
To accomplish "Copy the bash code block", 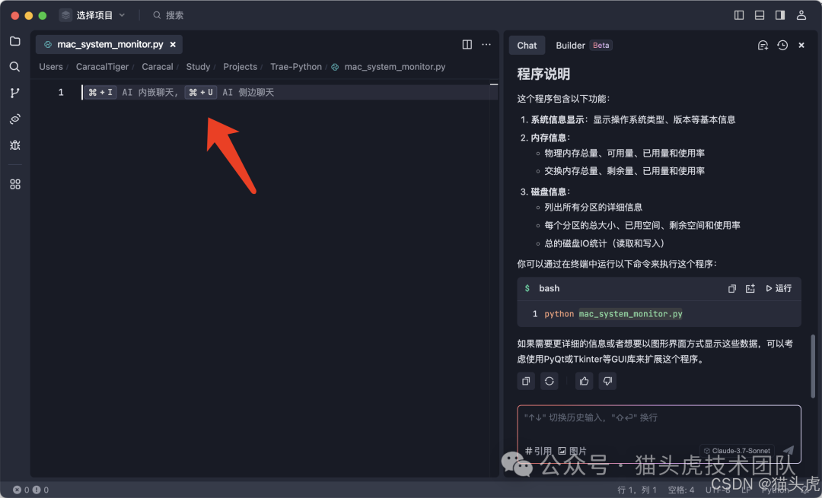I will tap(732, 289).
